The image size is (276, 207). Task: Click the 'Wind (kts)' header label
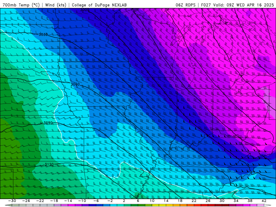(56, 5)
